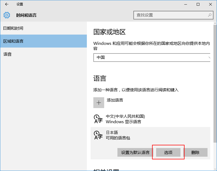Minimize the Settings window
The width and height of the screenshot is (217, 171).
pos(186,4)
